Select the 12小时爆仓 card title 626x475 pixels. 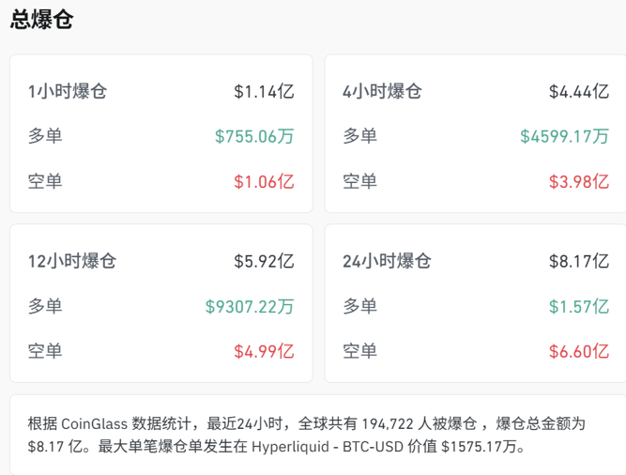72,262
